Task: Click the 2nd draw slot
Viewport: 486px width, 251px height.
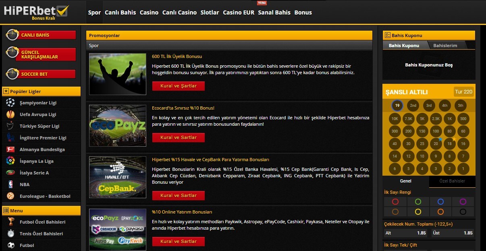Action: (x=413, y=106)
